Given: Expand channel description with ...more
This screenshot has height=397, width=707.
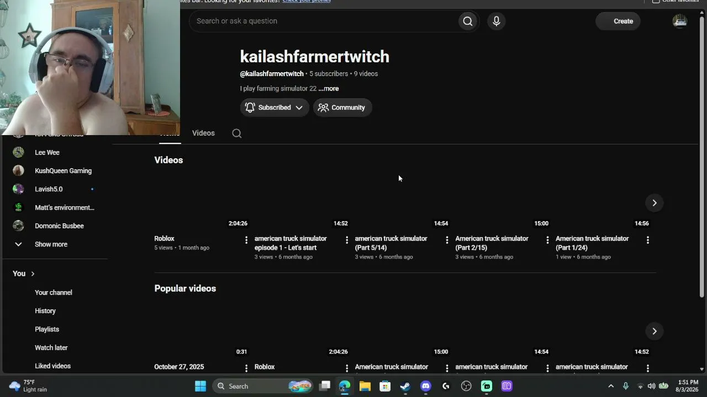Looking at the screenshot, I should 329,88.
